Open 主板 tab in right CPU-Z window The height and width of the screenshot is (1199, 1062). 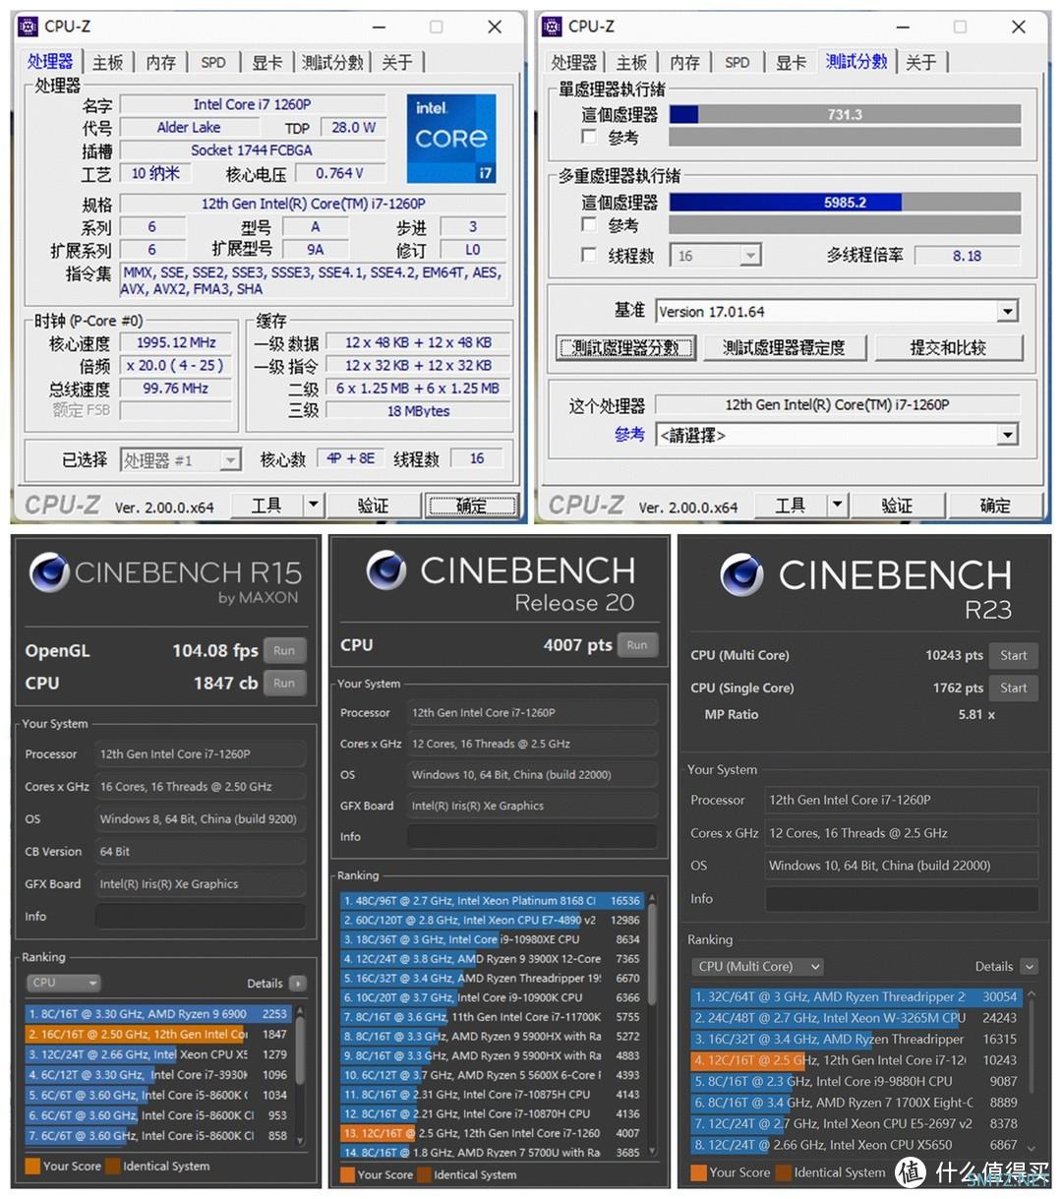[631, 62]
